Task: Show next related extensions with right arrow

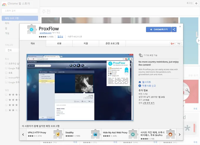Action: [x=180, y=134]
